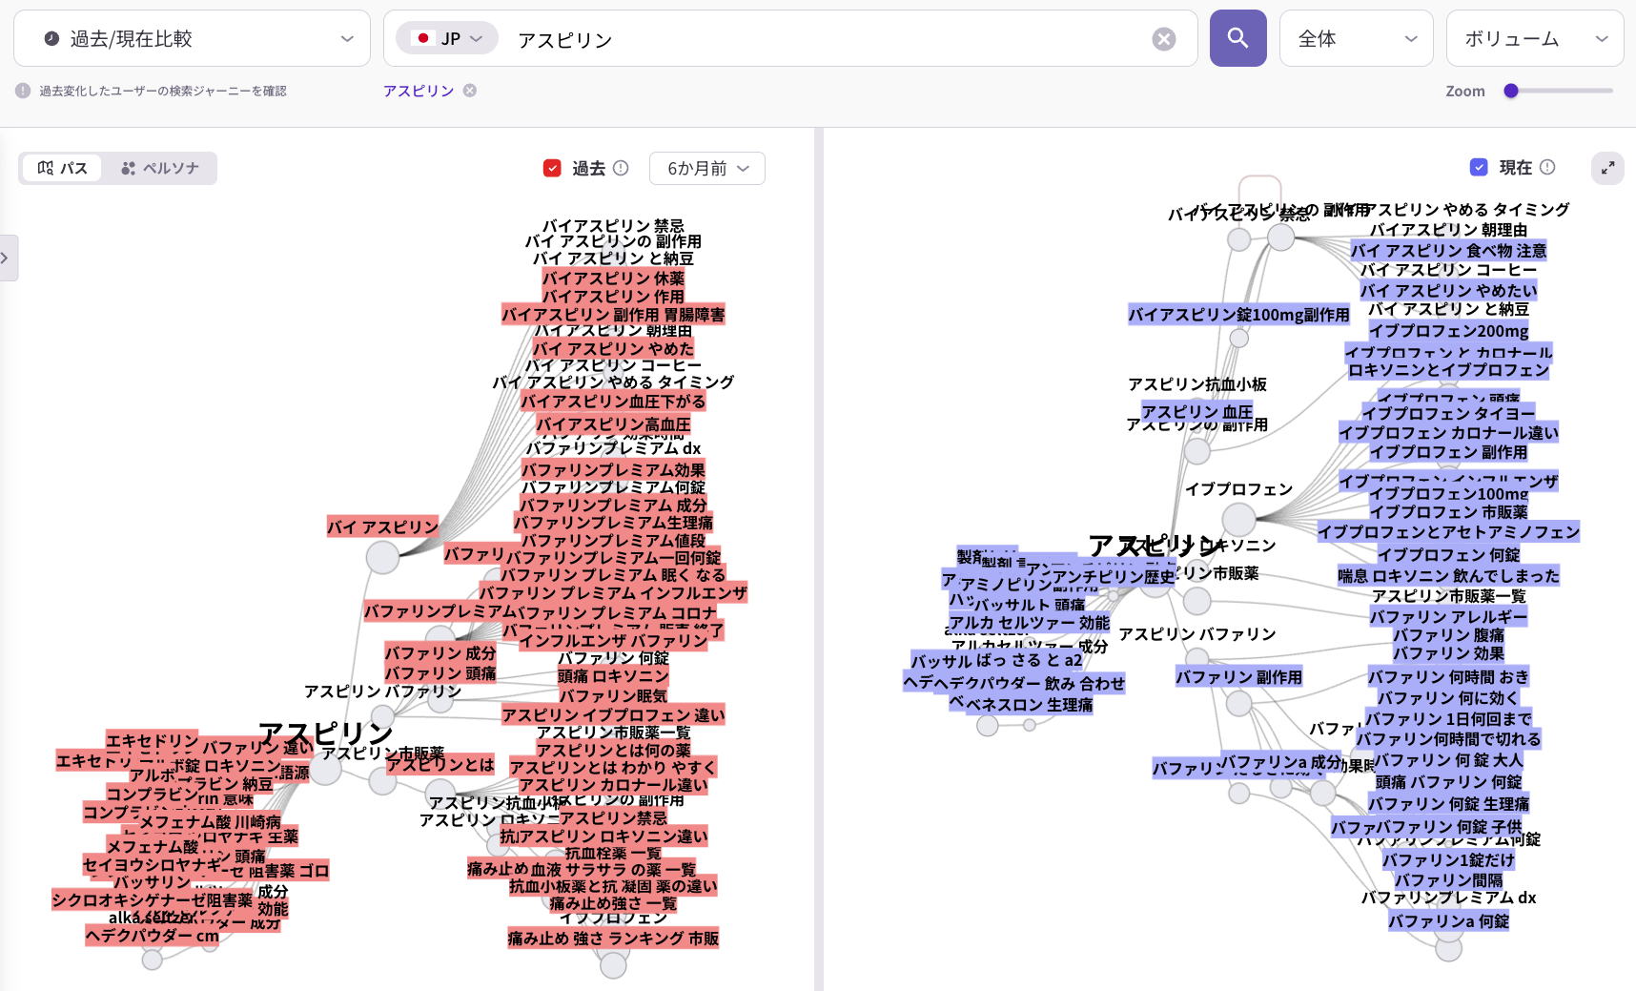The image size is (1636, 991).
Task: Expand the 現在 graph to fullscreen
Action: pyautogui.click(x=1607, y=168)
